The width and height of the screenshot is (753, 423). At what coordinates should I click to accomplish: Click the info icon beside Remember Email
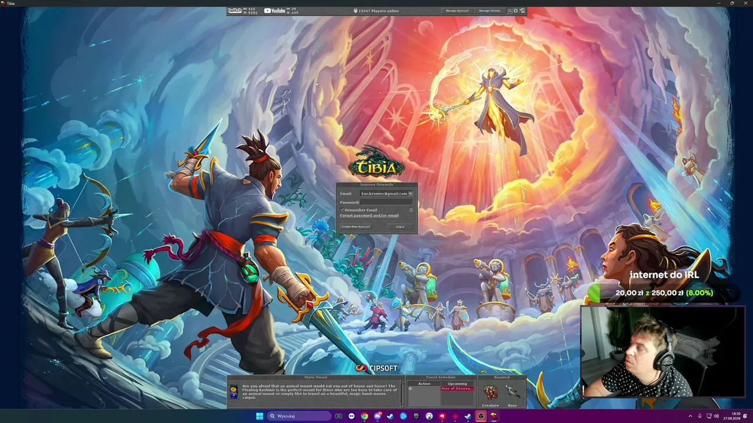pos(411,210)
